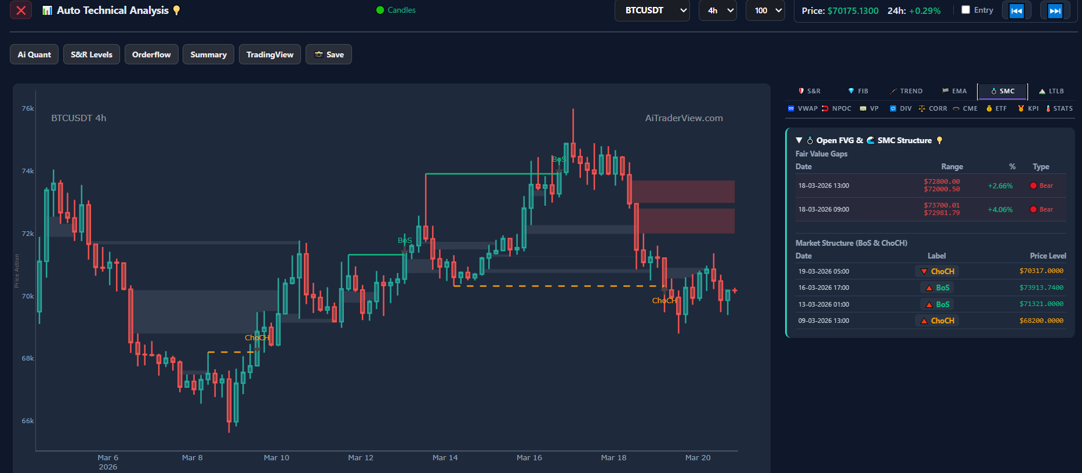
Task: Toggle the green Candles indicator
Action: point(396,10)
